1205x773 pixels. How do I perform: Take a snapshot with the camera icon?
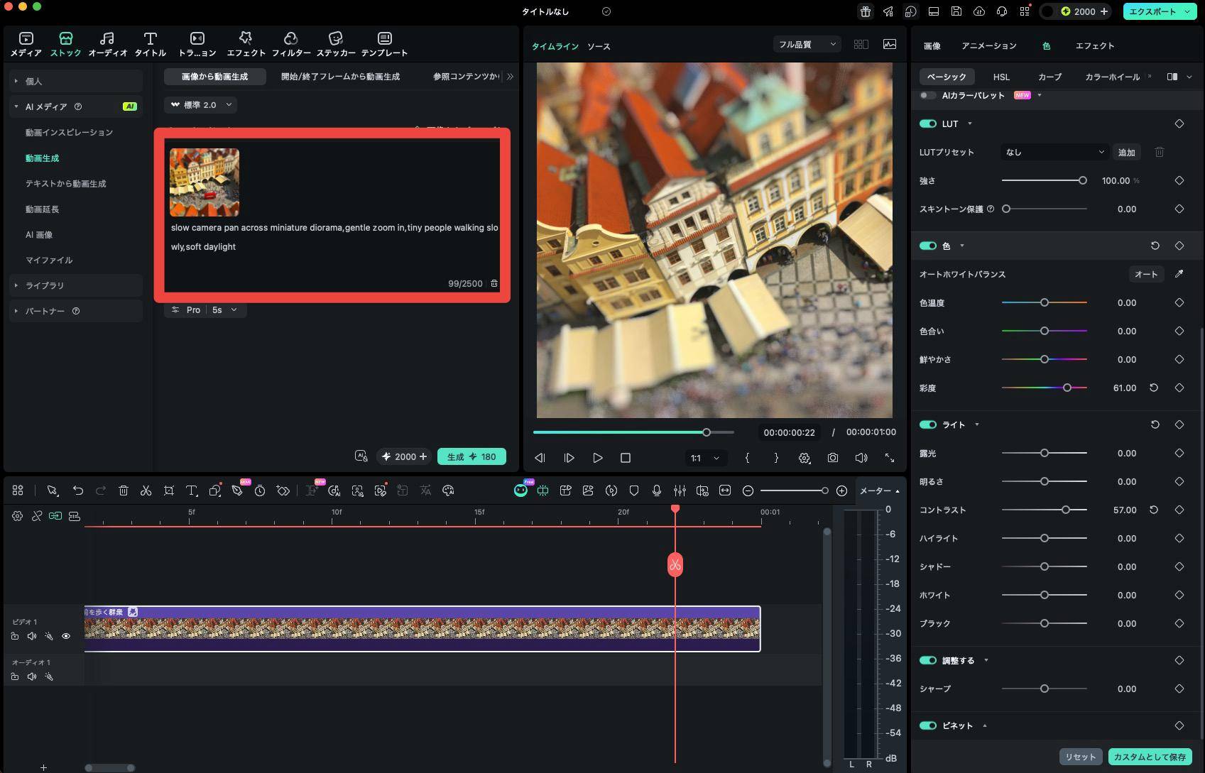[x=832, y=458]
